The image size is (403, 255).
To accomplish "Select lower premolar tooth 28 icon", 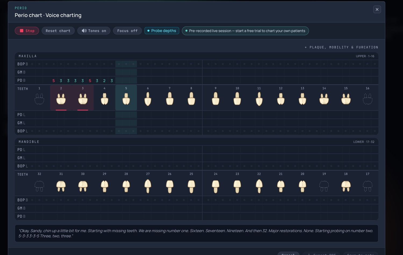I will tap(126, 186).
